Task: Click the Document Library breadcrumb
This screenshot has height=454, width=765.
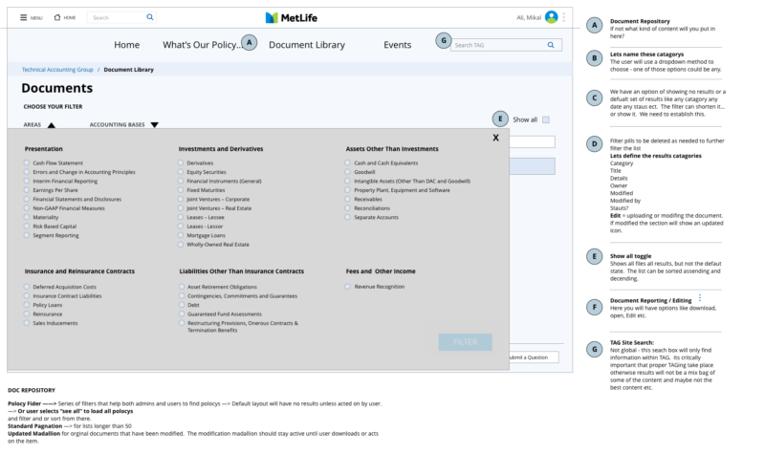Action: [x=129, y=70]
